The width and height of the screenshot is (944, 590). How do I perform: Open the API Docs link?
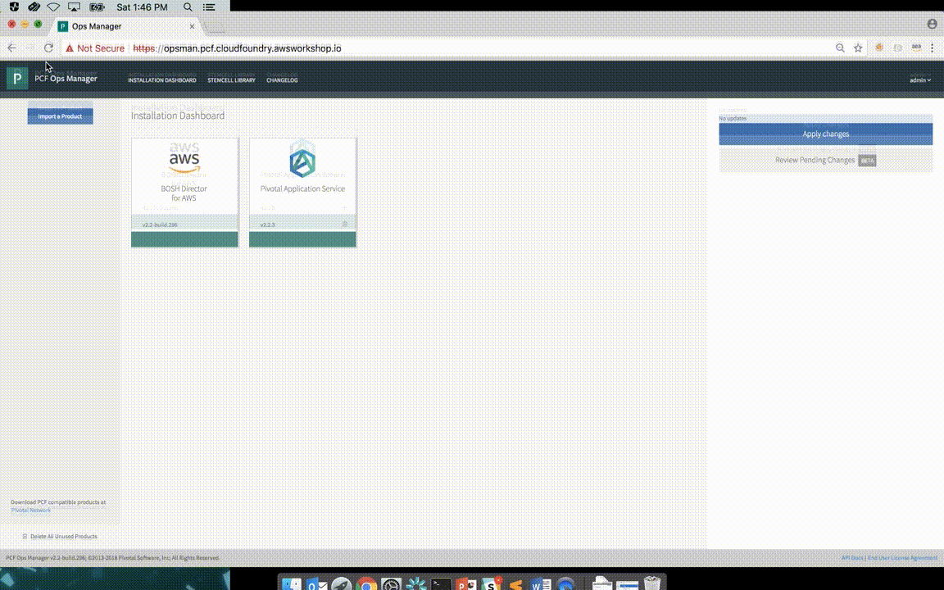point(852,557)
